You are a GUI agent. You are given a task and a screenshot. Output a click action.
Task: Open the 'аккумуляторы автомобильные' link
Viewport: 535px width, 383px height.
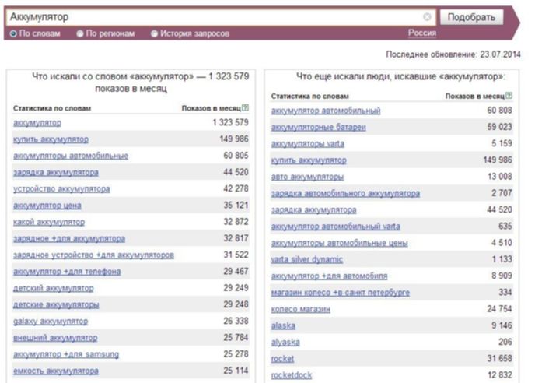[x=71, y=156]
